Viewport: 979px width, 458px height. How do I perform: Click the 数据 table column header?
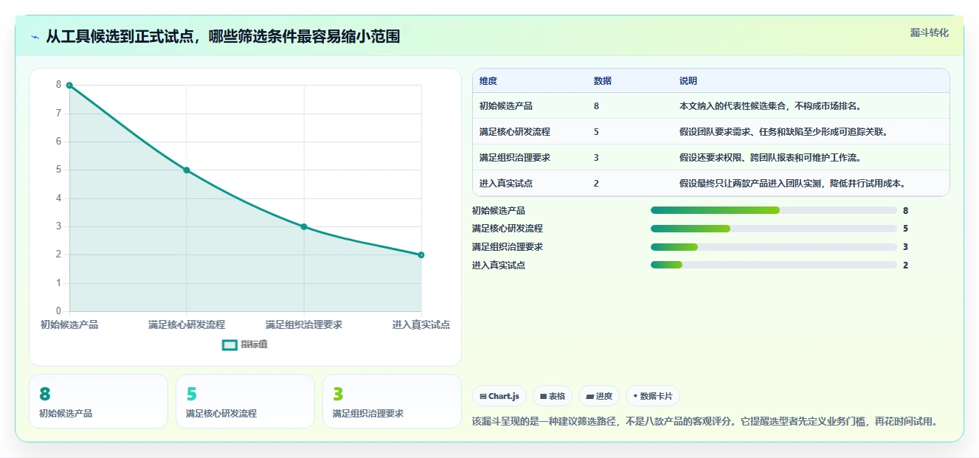click(x=602, y=81)
